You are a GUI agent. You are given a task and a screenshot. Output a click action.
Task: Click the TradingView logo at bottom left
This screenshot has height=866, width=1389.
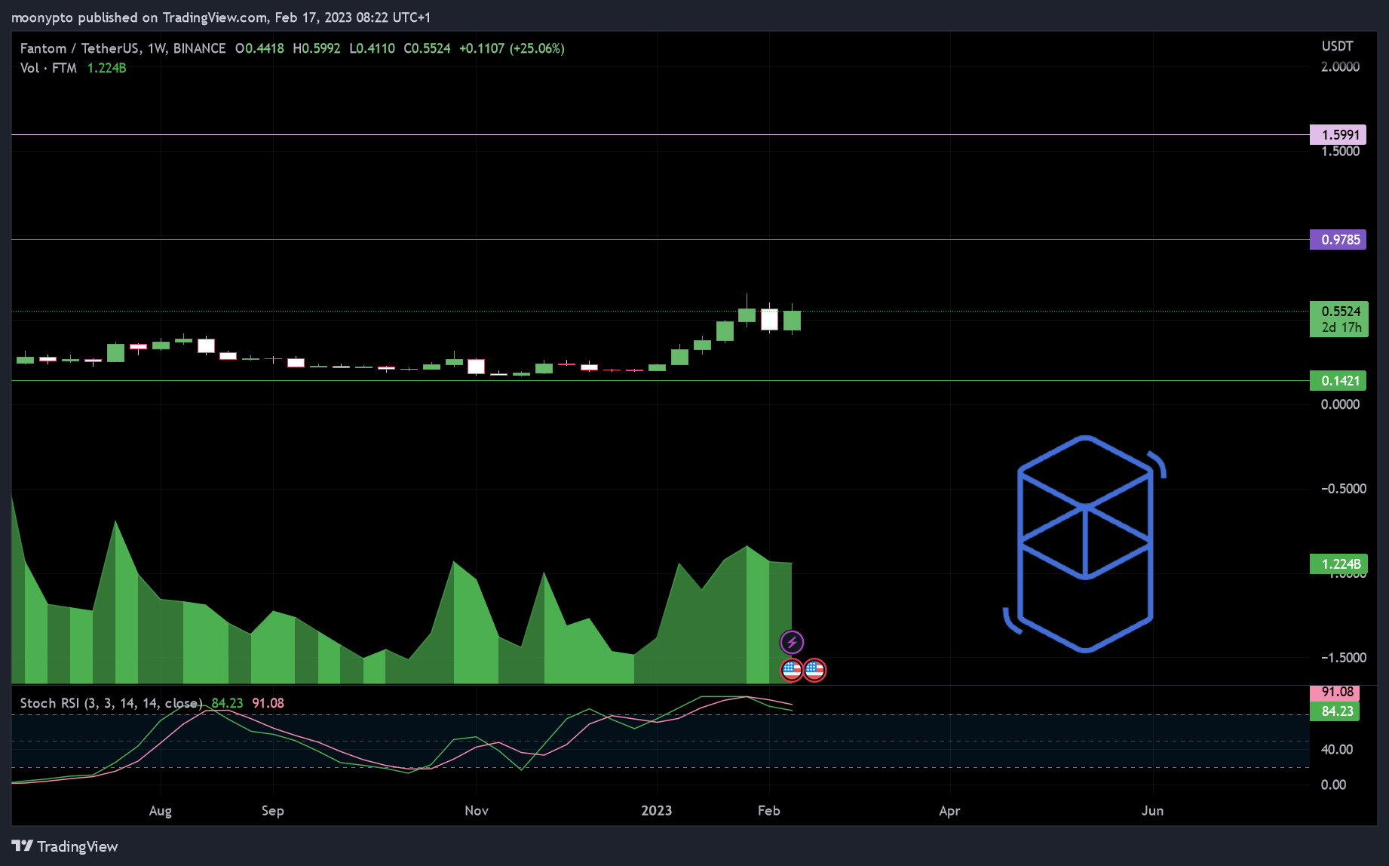coord(65,846)
